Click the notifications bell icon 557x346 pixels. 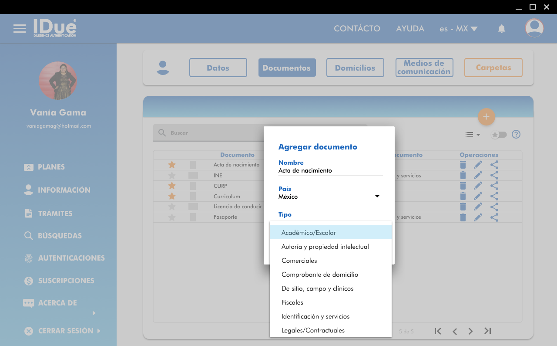tap(501, 29)
